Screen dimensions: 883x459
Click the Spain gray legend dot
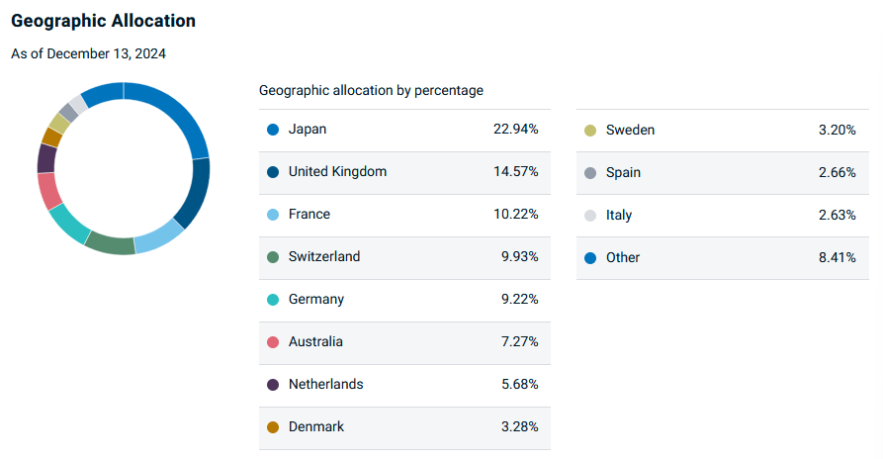pyautogui.click(x=590, y=173)
